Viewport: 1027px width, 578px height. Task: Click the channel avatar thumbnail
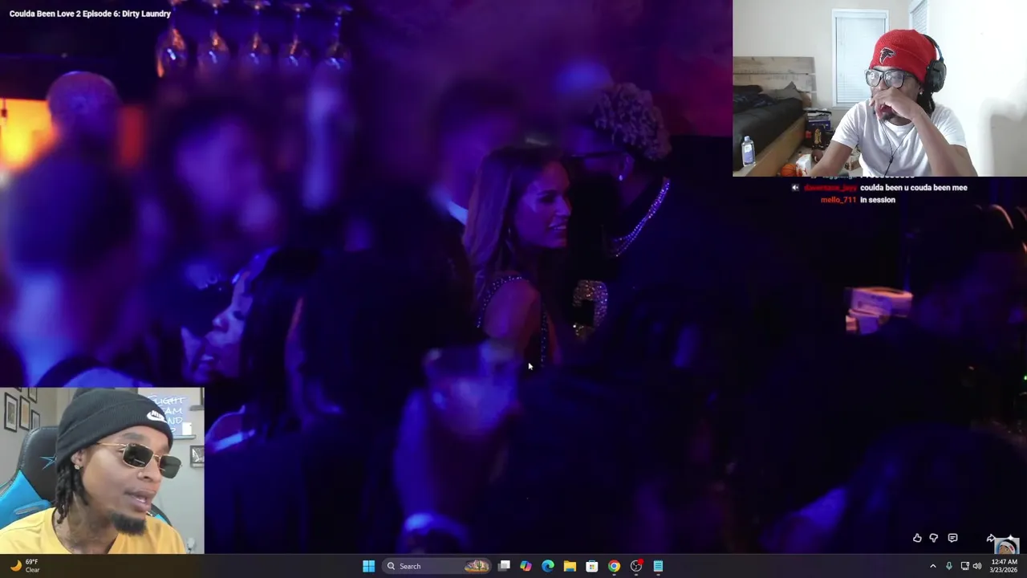click(1006, 546)
